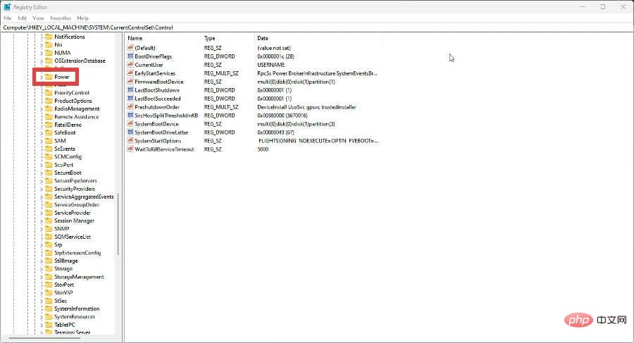
Task: Click the StillImage folder icon
Action: 49,261
